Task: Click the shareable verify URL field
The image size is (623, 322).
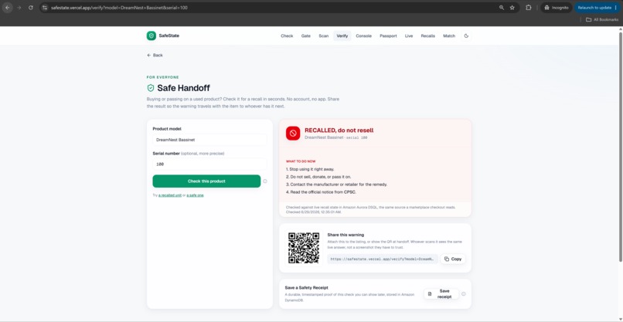Action: tap(383, 259)
